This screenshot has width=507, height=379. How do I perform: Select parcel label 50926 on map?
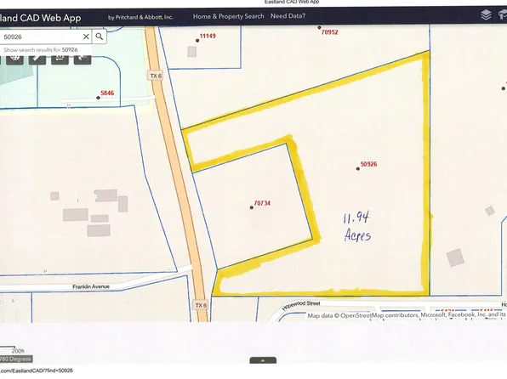coord(368,164)
